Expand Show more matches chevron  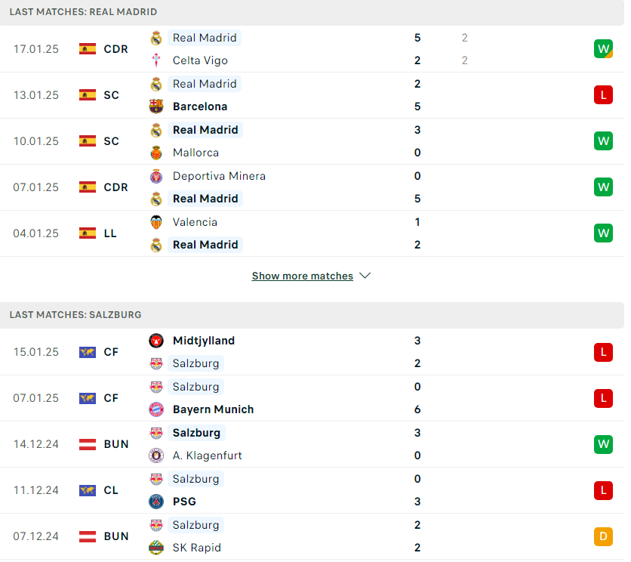click(365, 276)
